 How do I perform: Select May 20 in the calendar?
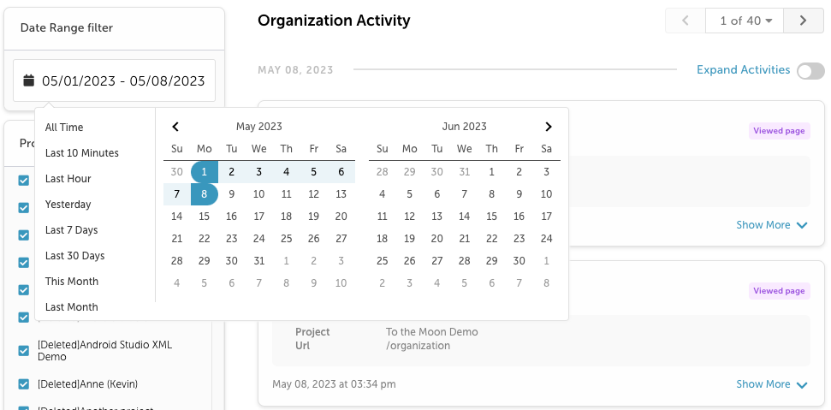point(341,216)
